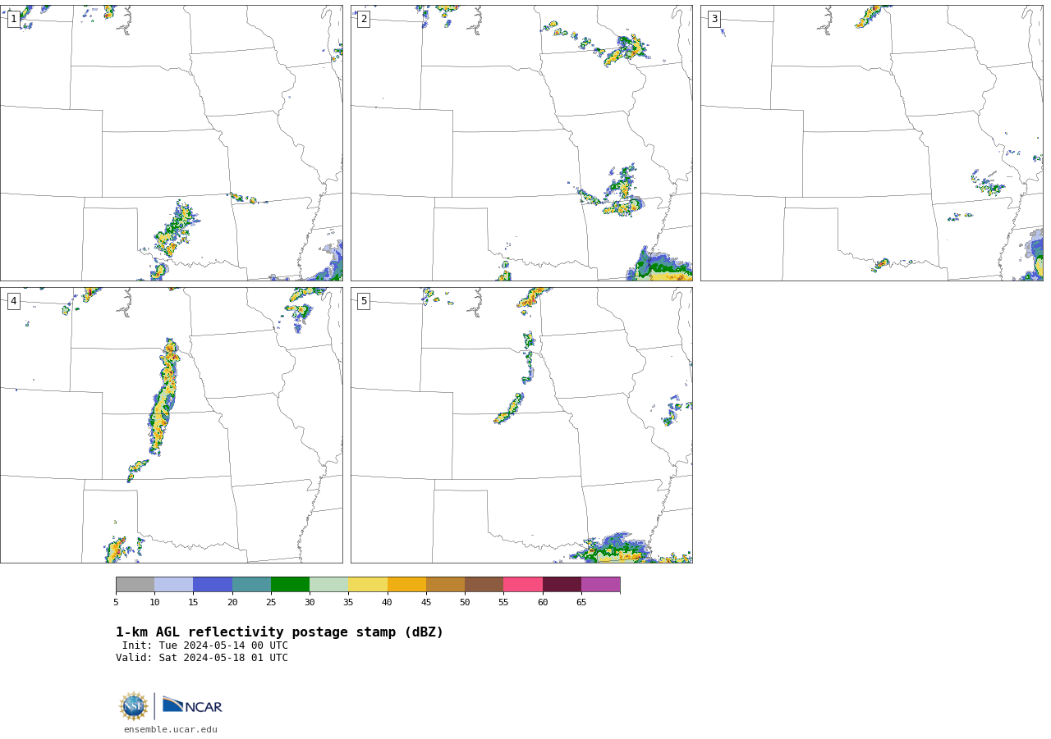1051x739 pixels.
Task: Click the ensemble.ucar.edu text
Action: pos(171,729)
